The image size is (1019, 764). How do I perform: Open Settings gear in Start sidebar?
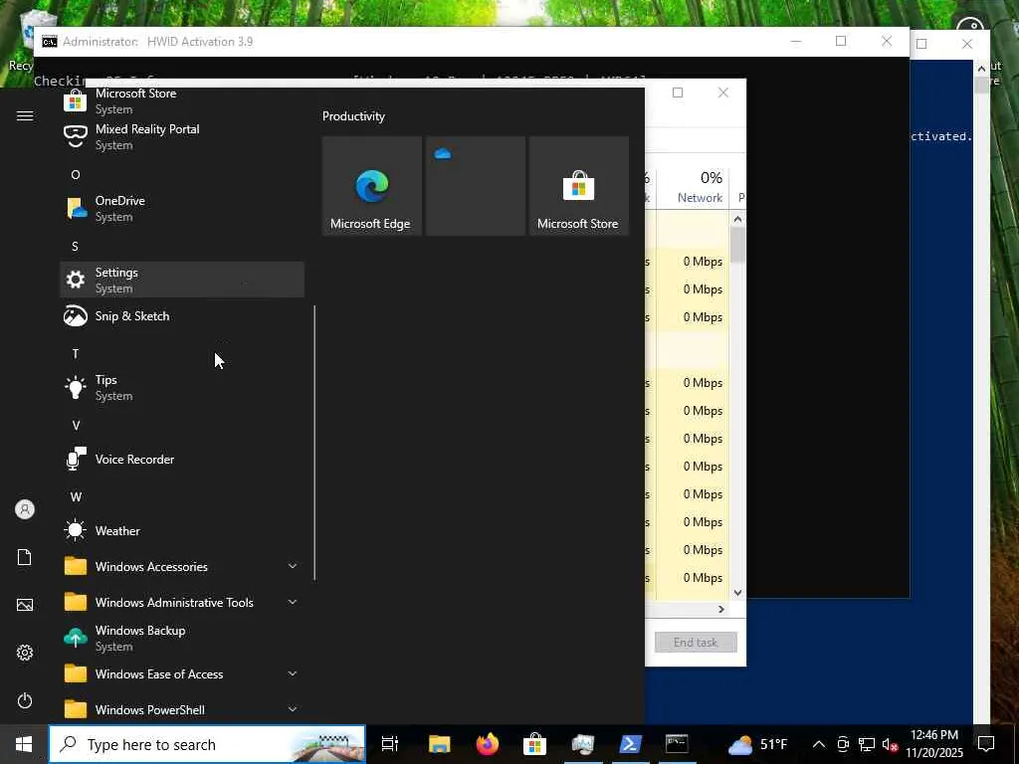click(25, 653)
